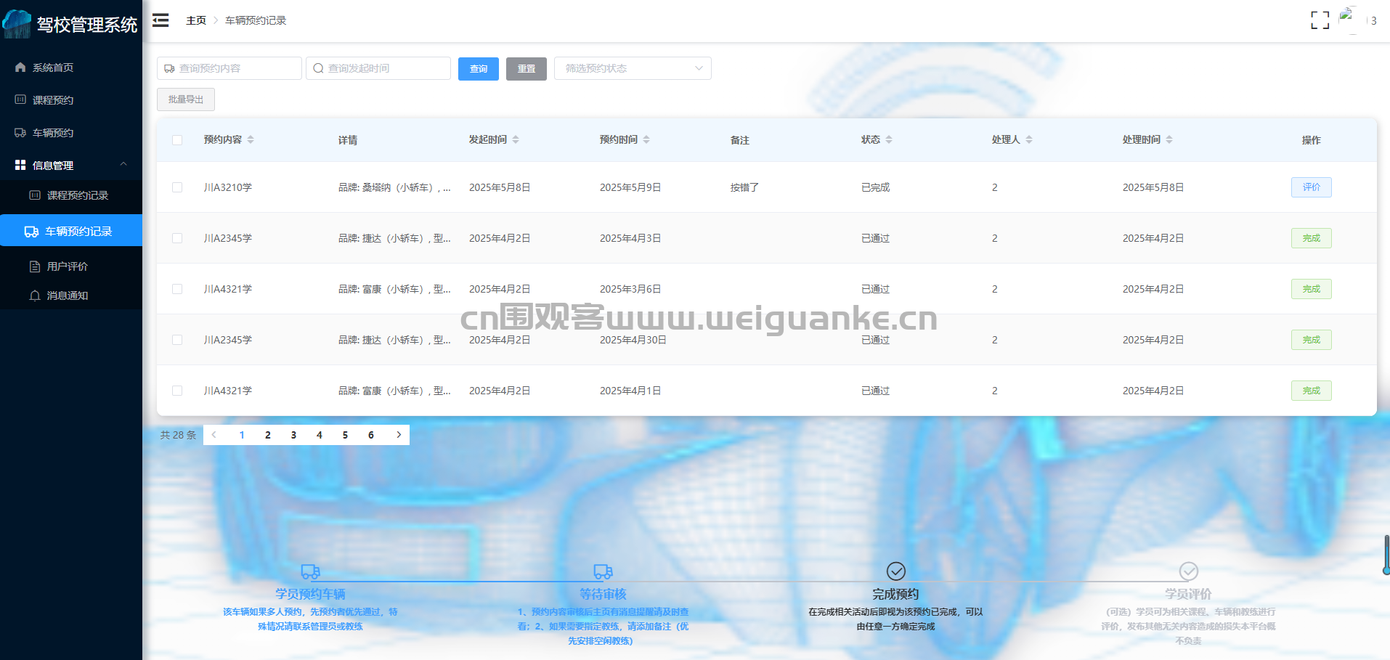Sort by 状态 column arrows
This screenshot has height=660, width=1390.
coord(889,139)
